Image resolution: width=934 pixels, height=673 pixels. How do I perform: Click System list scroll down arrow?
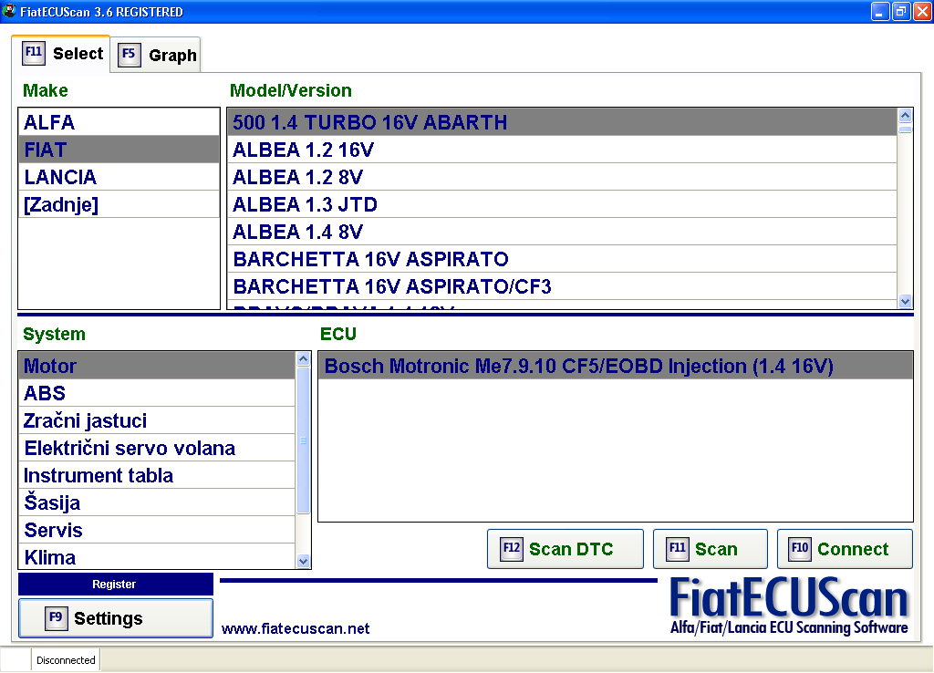[303, 561]
